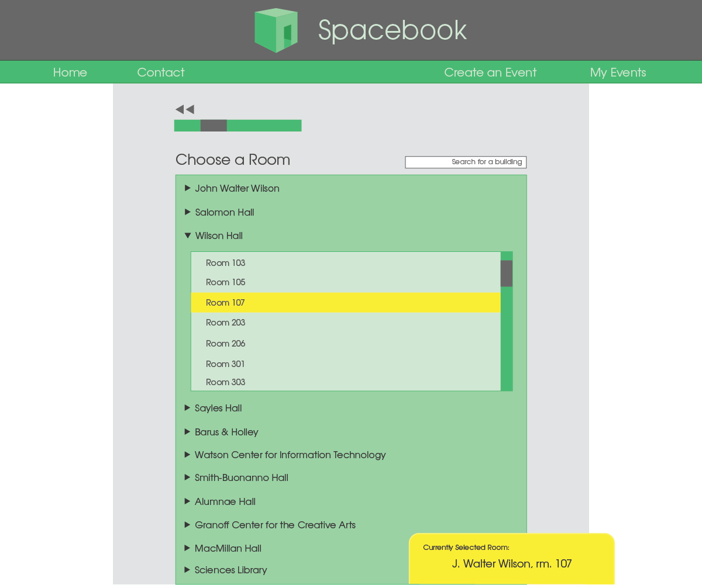Open the Contact page
Image resolution: width=702 pixels, height=585 pixels.
click(161, 72)
